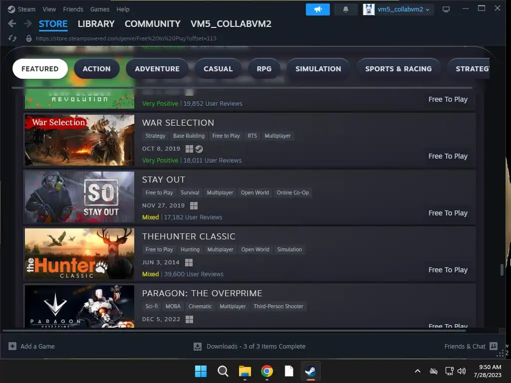The width and height of the screenshot is (511, 383).
Task: Open taskbar Search
Action: 223,371
